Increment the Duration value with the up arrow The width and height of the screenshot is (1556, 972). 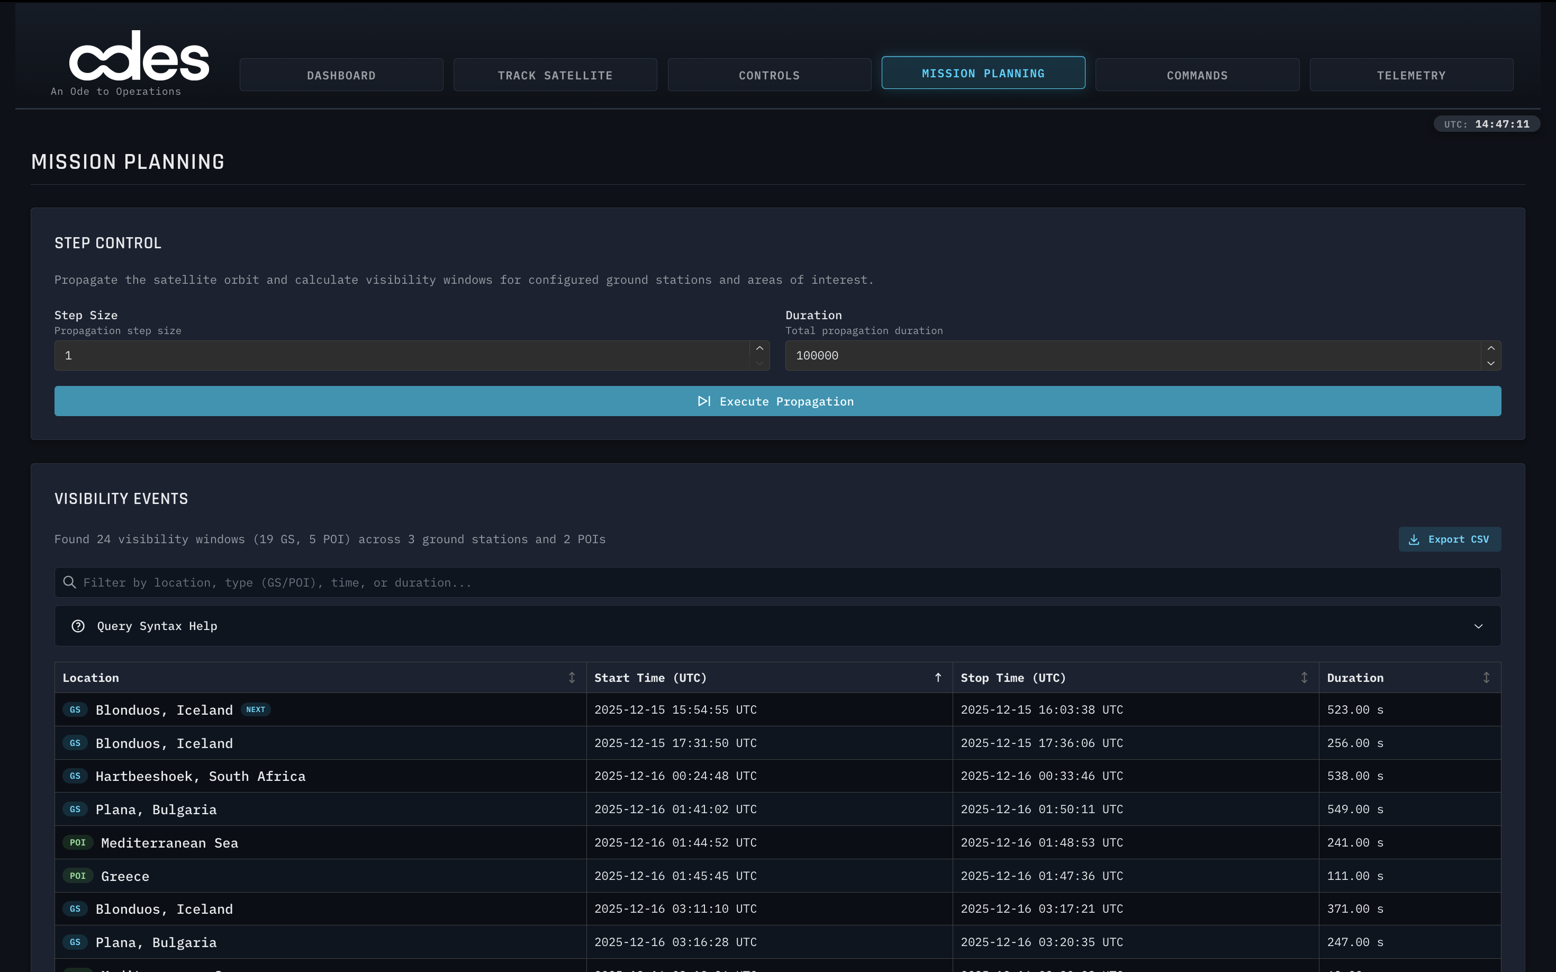[x=1490, y=348]
